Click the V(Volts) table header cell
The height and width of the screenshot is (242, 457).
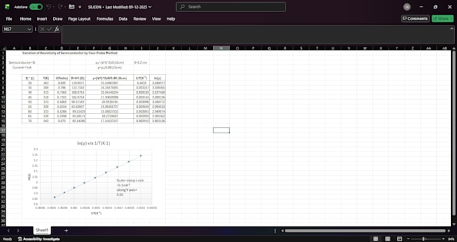(62, 78)
